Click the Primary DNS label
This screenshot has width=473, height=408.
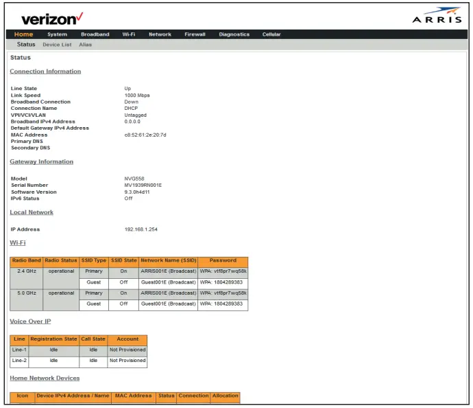point(27,141)
